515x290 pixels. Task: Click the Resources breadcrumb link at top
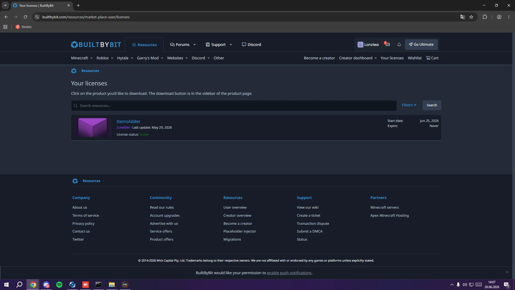pyautogui.click(x=90, y=71)
